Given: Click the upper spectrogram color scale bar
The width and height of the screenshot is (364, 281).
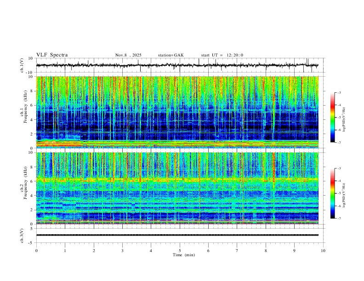Looking at the screenshot, I should coord(332,118).
